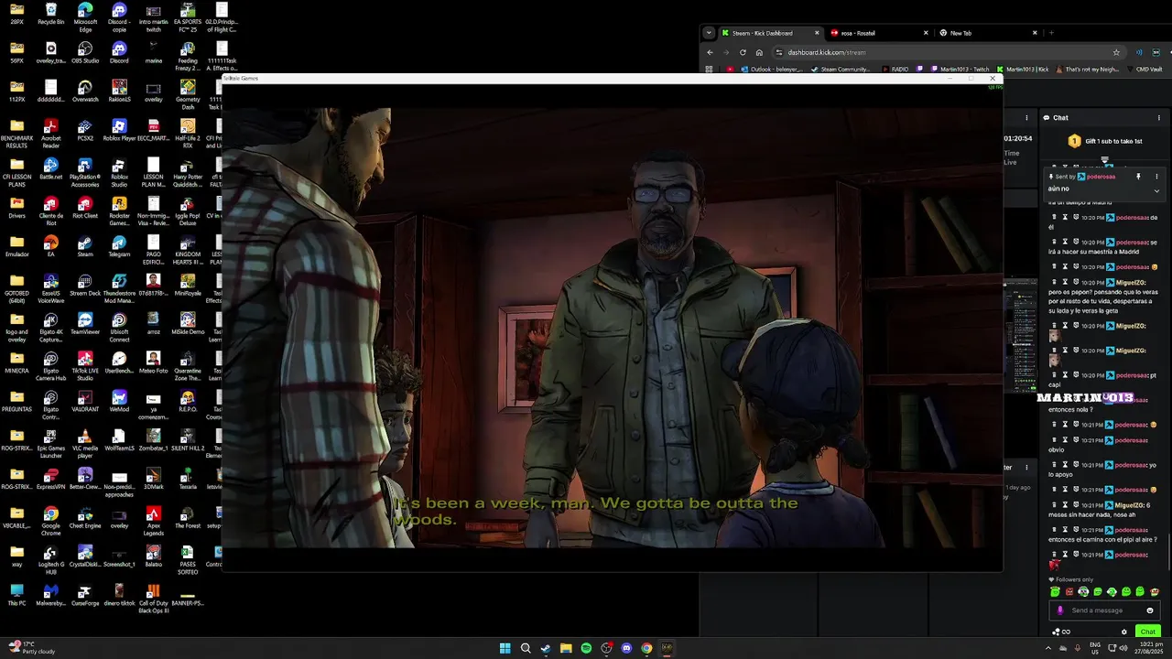
Task: Launch Call of Duty Black Ops III
Action: [x=153, y=599]
